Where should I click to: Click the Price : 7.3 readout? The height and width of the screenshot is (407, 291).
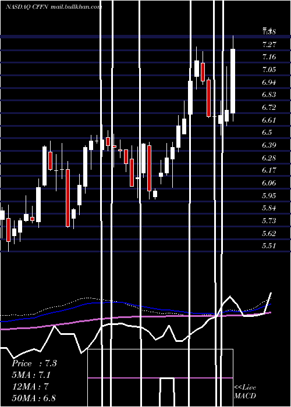click(x=34, y=363)
